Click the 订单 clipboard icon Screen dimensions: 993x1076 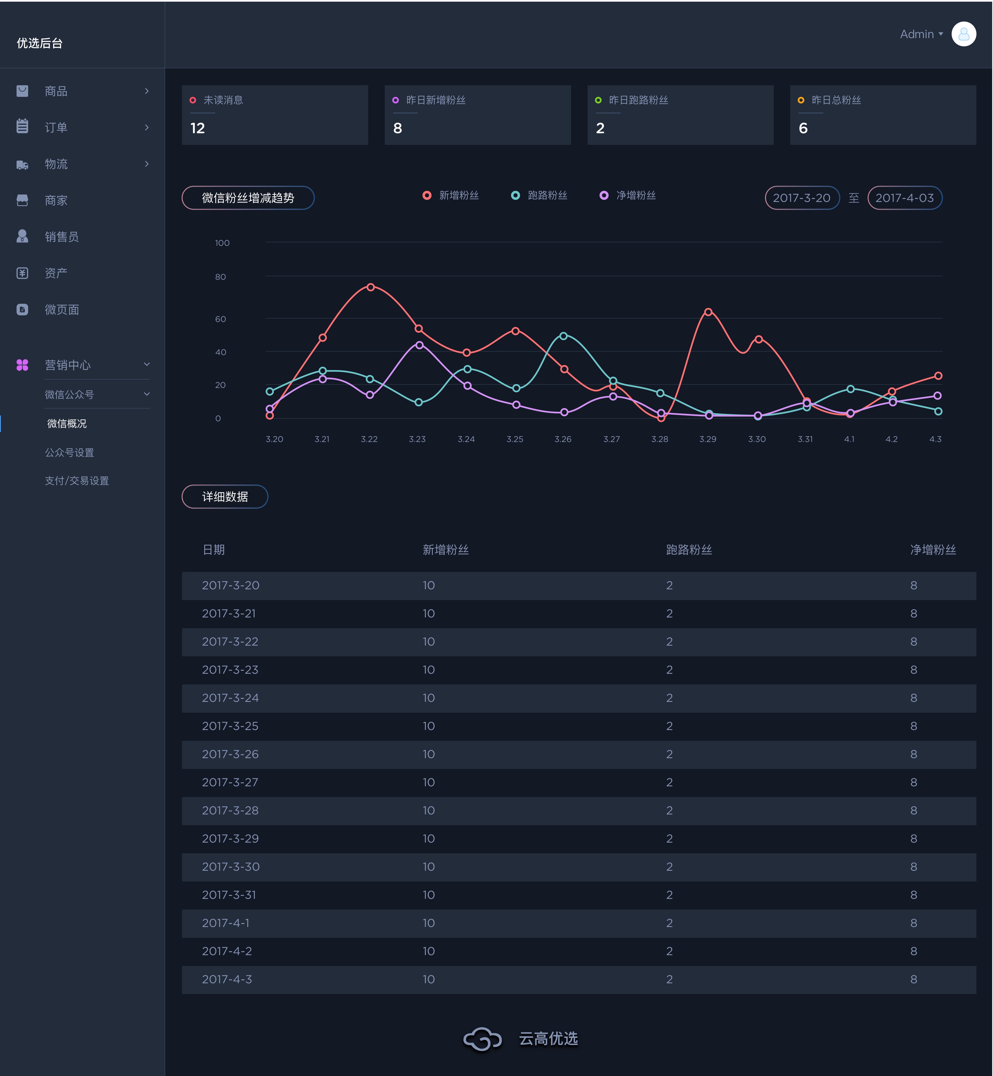(22, 126)
